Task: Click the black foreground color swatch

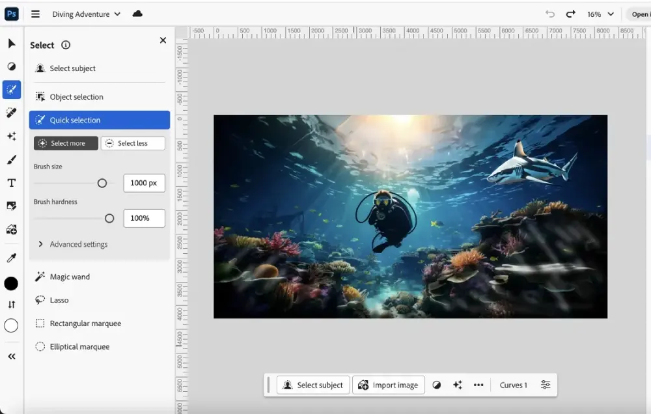Action: pyautogui.click(x=11, y=283)
